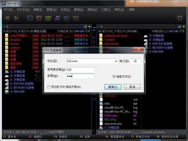Select android-win-tools folder in right panel
Viewport: 188px width, 141px height.
(116, 36)
